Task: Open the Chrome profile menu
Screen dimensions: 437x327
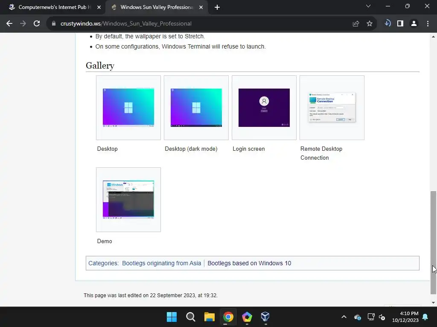Action: click(414, 24)
